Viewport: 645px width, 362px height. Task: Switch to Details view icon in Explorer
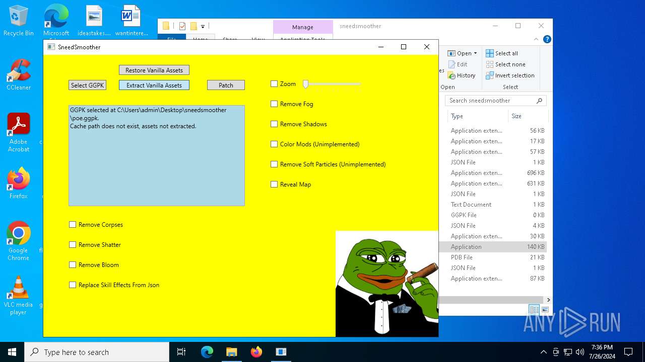tap(534, 310)
